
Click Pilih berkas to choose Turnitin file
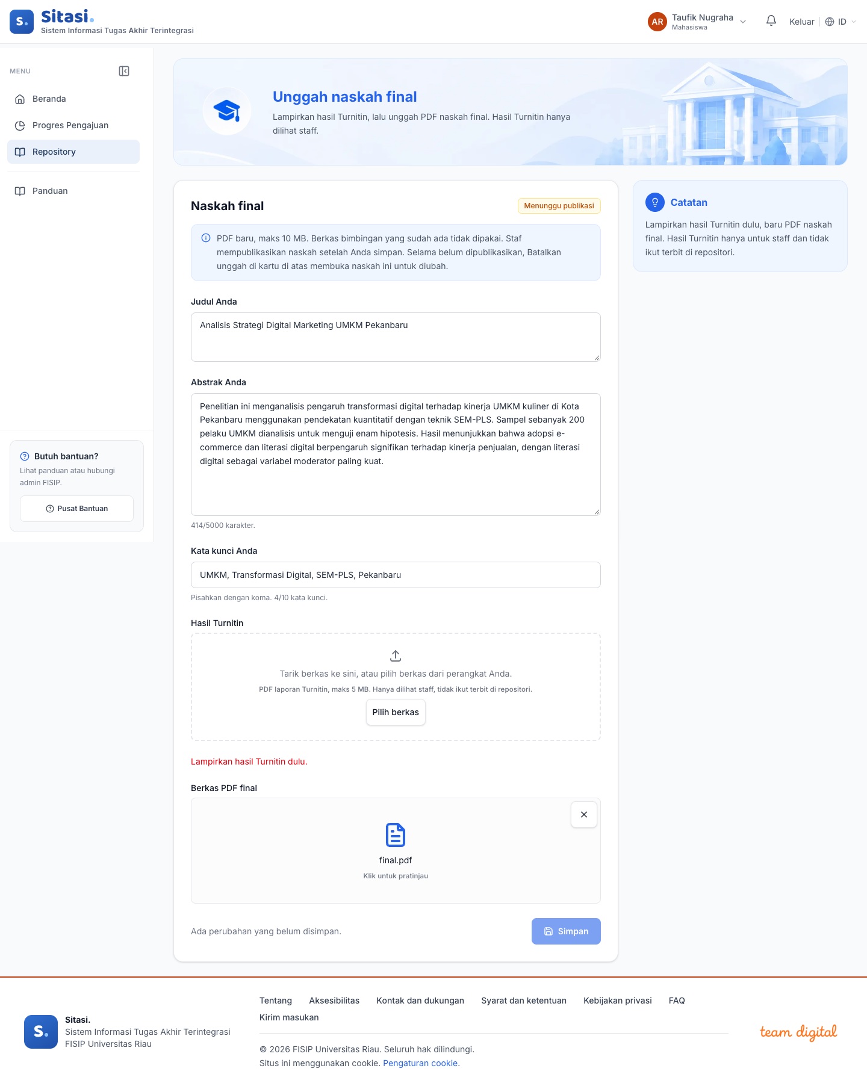coord(396,712)
